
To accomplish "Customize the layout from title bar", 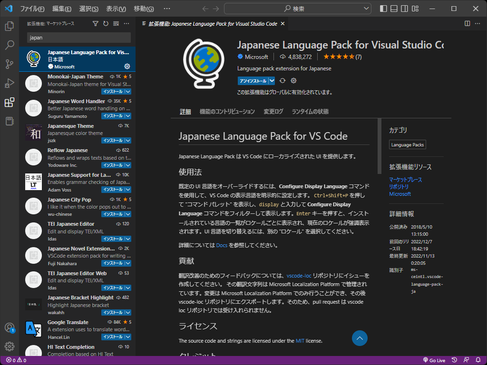I will [415, 9].
